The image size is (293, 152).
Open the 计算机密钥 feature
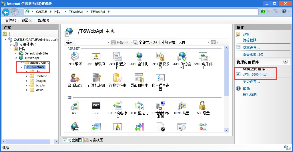point(96,80)
